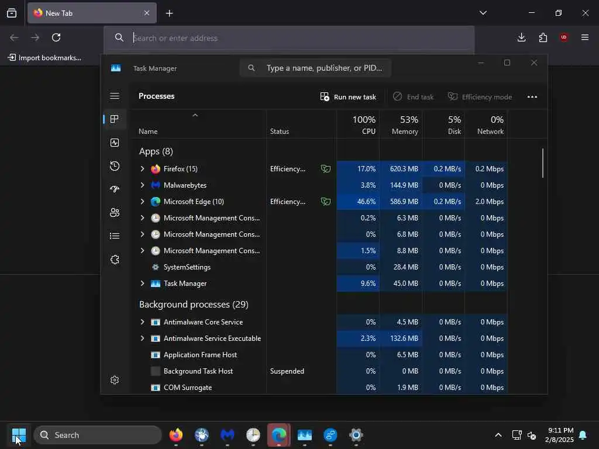599x449 pixels.
Task: Click the Run new task button
Action: tap(348, 97)
